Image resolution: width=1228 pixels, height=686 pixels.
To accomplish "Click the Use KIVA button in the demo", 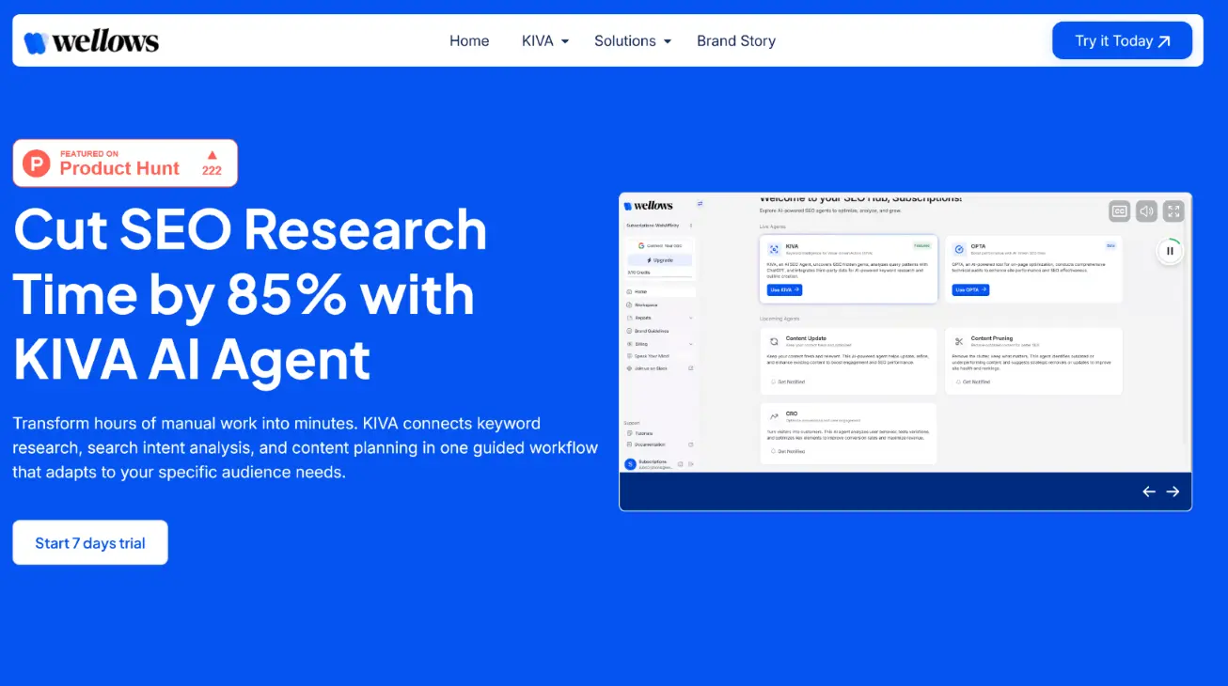I will [784, 290].
